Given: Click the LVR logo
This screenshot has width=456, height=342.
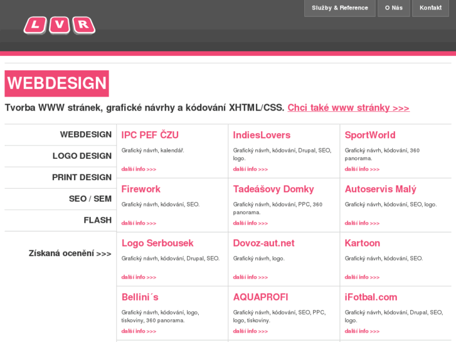Looking at the screenshot, I should 60,25.
